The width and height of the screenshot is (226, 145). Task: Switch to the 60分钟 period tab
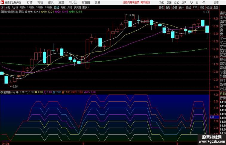point(49,7)
